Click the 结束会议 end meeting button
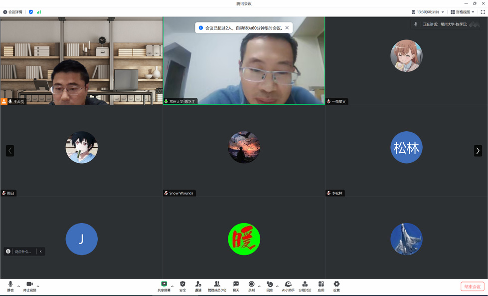The width and height of the screenshot is (488, 296). click(x=472, y=287)
